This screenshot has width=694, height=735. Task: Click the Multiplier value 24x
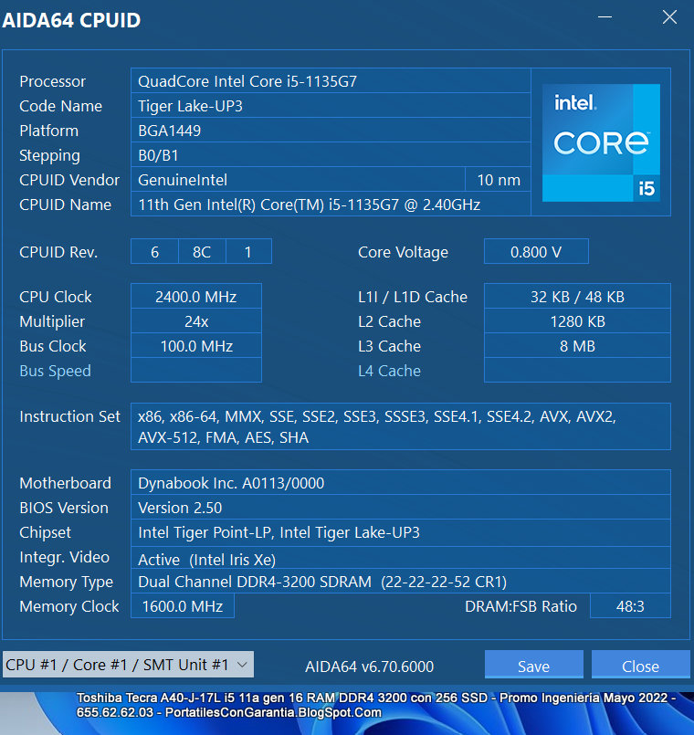196,321
